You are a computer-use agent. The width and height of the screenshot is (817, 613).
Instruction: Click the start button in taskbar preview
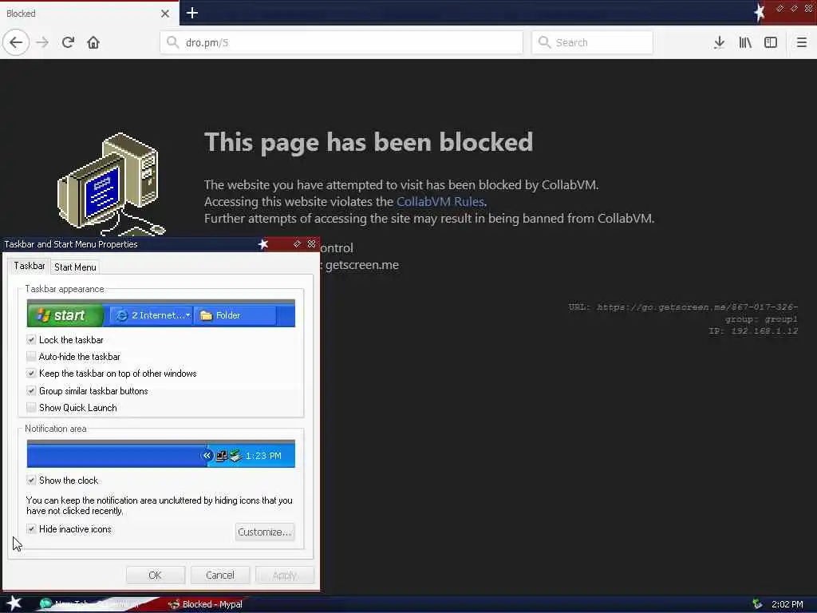[x=65, y=315]
